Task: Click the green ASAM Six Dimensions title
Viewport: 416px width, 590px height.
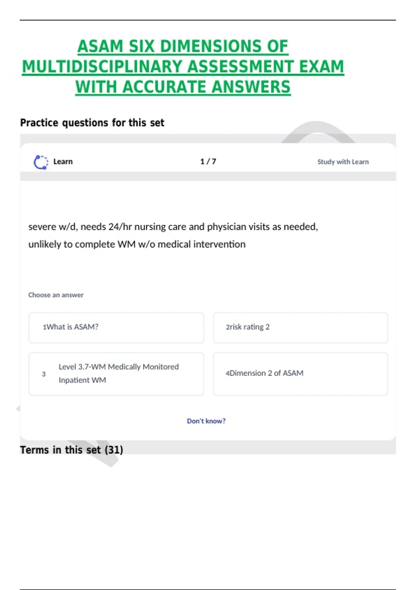Action: [x=183, y=67]
